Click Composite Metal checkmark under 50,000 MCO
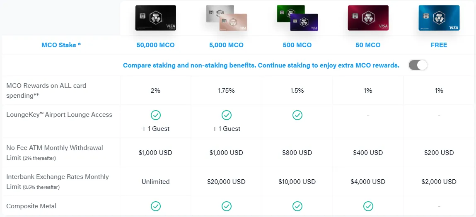The image size is (476, 217). pyautogui.click(x=156, y=206)
